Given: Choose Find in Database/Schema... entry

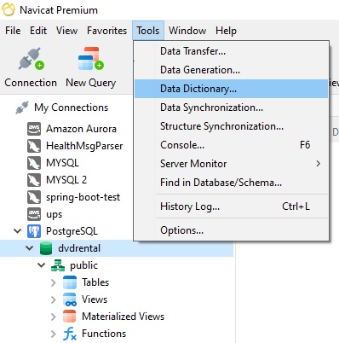Looking at the screenshot, I should (231, 183).
